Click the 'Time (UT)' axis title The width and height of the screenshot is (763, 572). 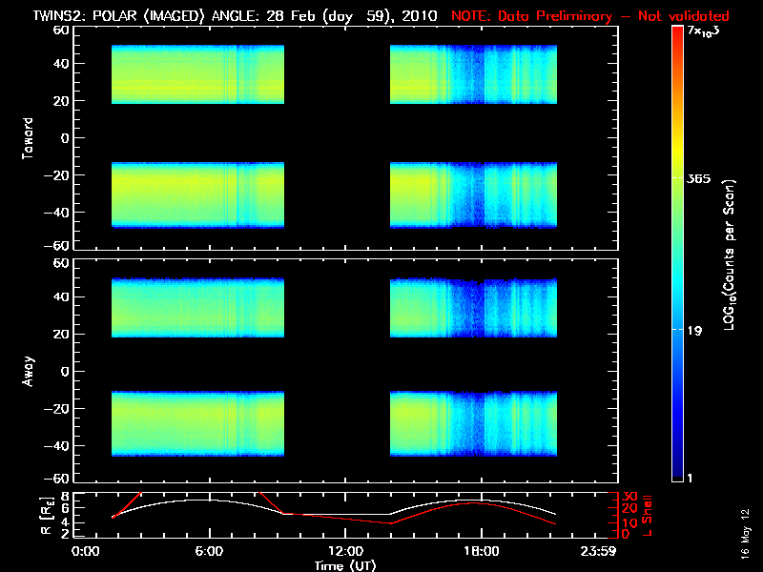[345, 564]
